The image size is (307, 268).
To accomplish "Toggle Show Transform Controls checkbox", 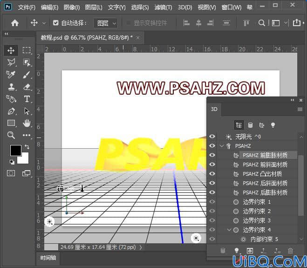I will tap(129, 23).
